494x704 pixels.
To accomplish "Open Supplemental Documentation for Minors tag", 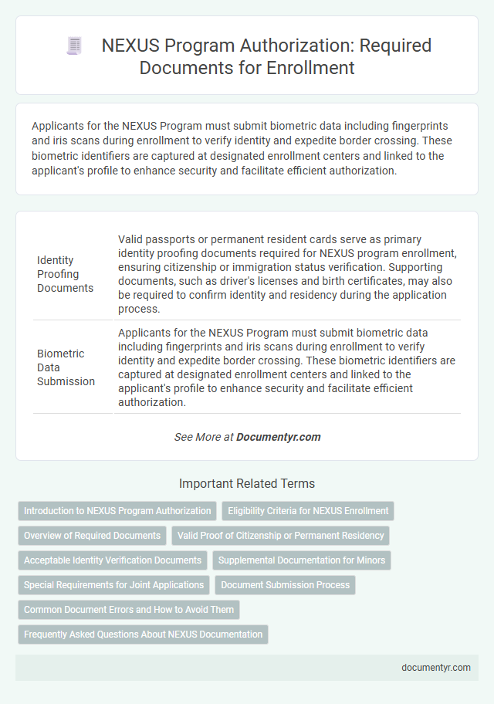I will point(302,560).
